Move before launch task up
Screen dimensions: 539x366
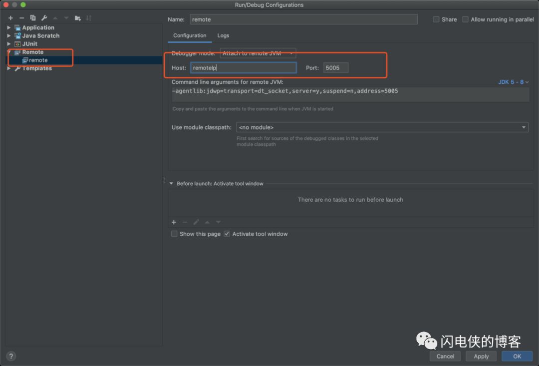[207, 222]
